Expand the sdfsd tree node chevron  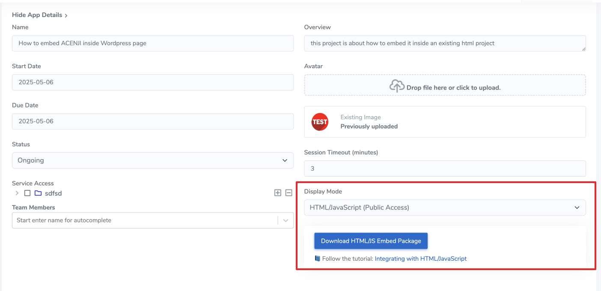point(17,193)
